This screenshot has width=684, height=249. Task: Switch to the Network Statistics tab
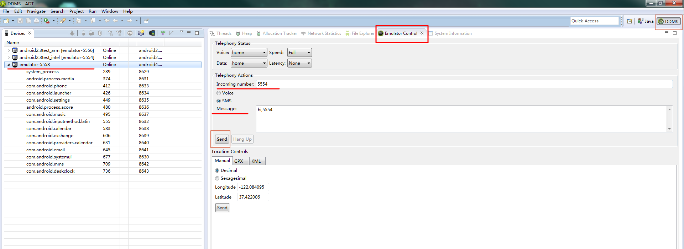321,33
